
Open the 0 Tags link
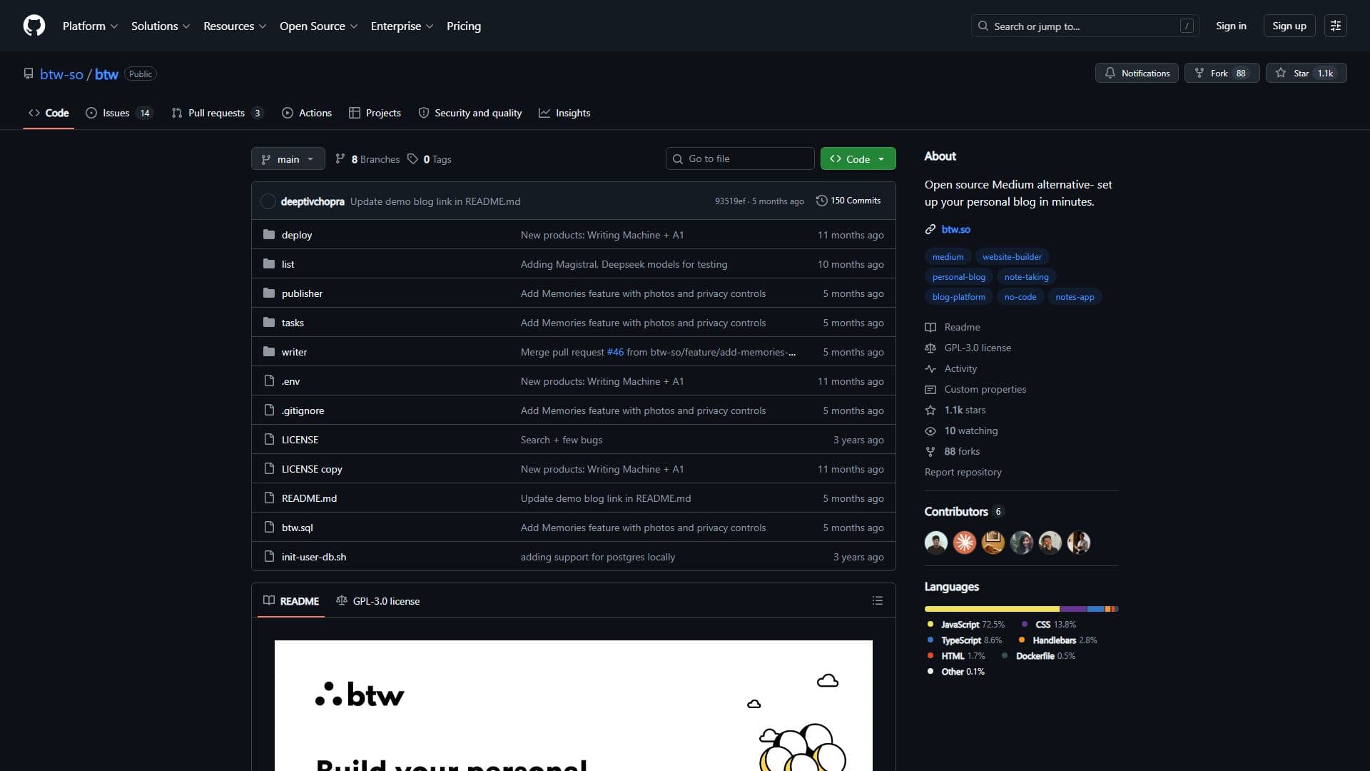(x=430, y=159)
